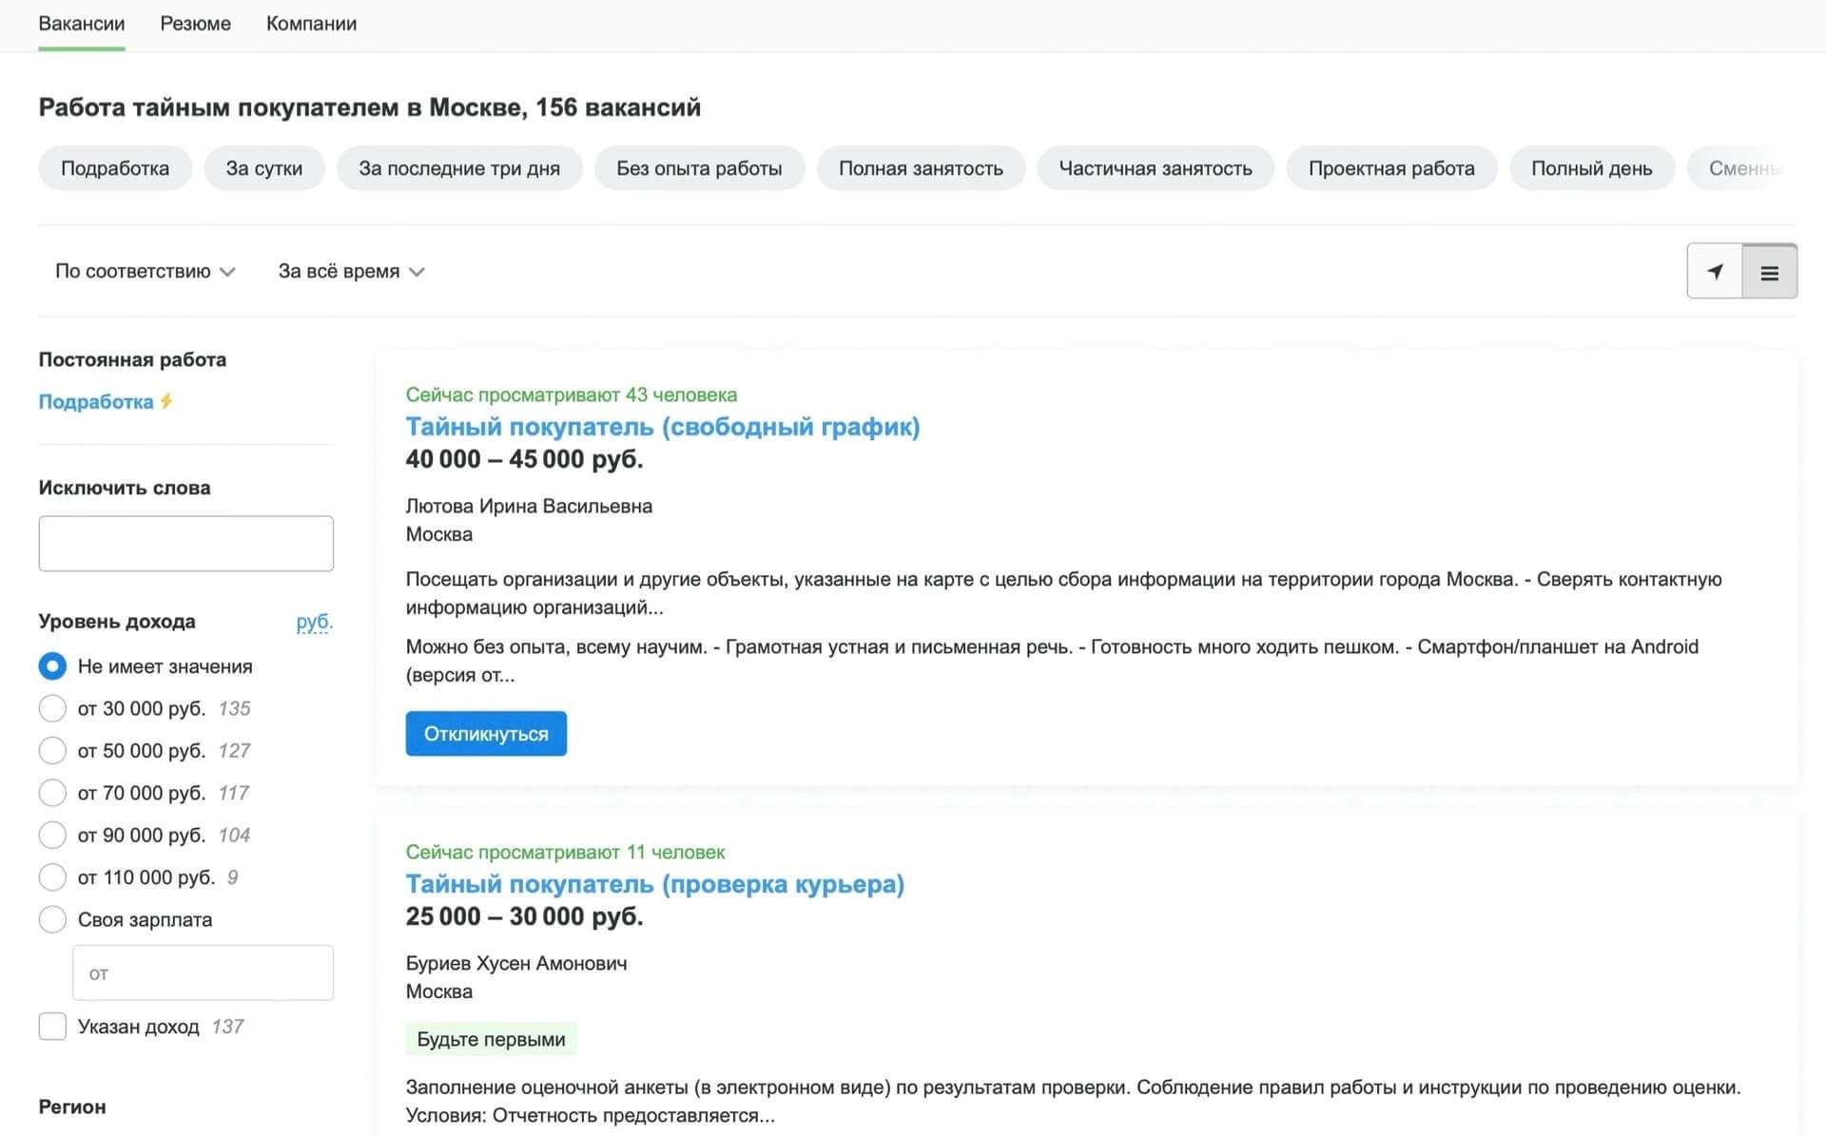Apply 'Частичная занятость' filter chip

coord(1155,168)
